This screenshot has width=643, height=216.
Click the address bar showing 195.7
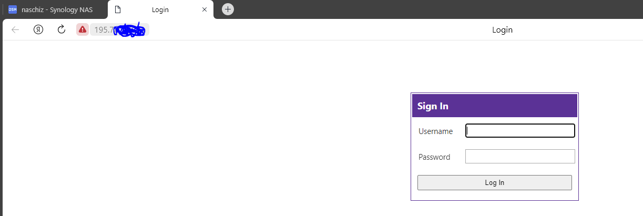(x=119, y=30)
